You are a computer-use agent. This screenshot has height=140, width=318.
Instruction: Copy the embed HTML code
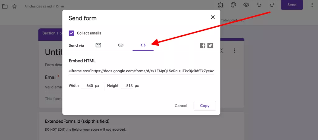[x=205, y=106]
